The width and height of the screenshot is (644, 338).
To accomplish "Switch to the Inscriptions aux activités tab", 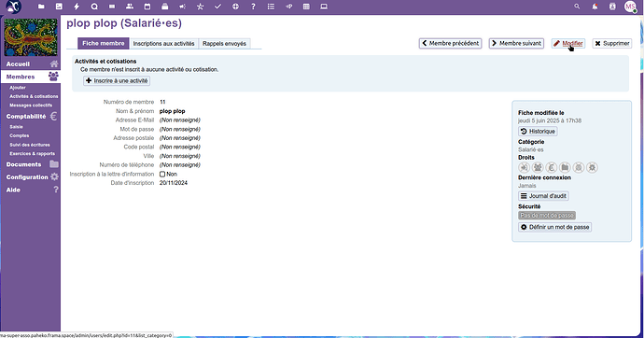I will pos(163,44).
